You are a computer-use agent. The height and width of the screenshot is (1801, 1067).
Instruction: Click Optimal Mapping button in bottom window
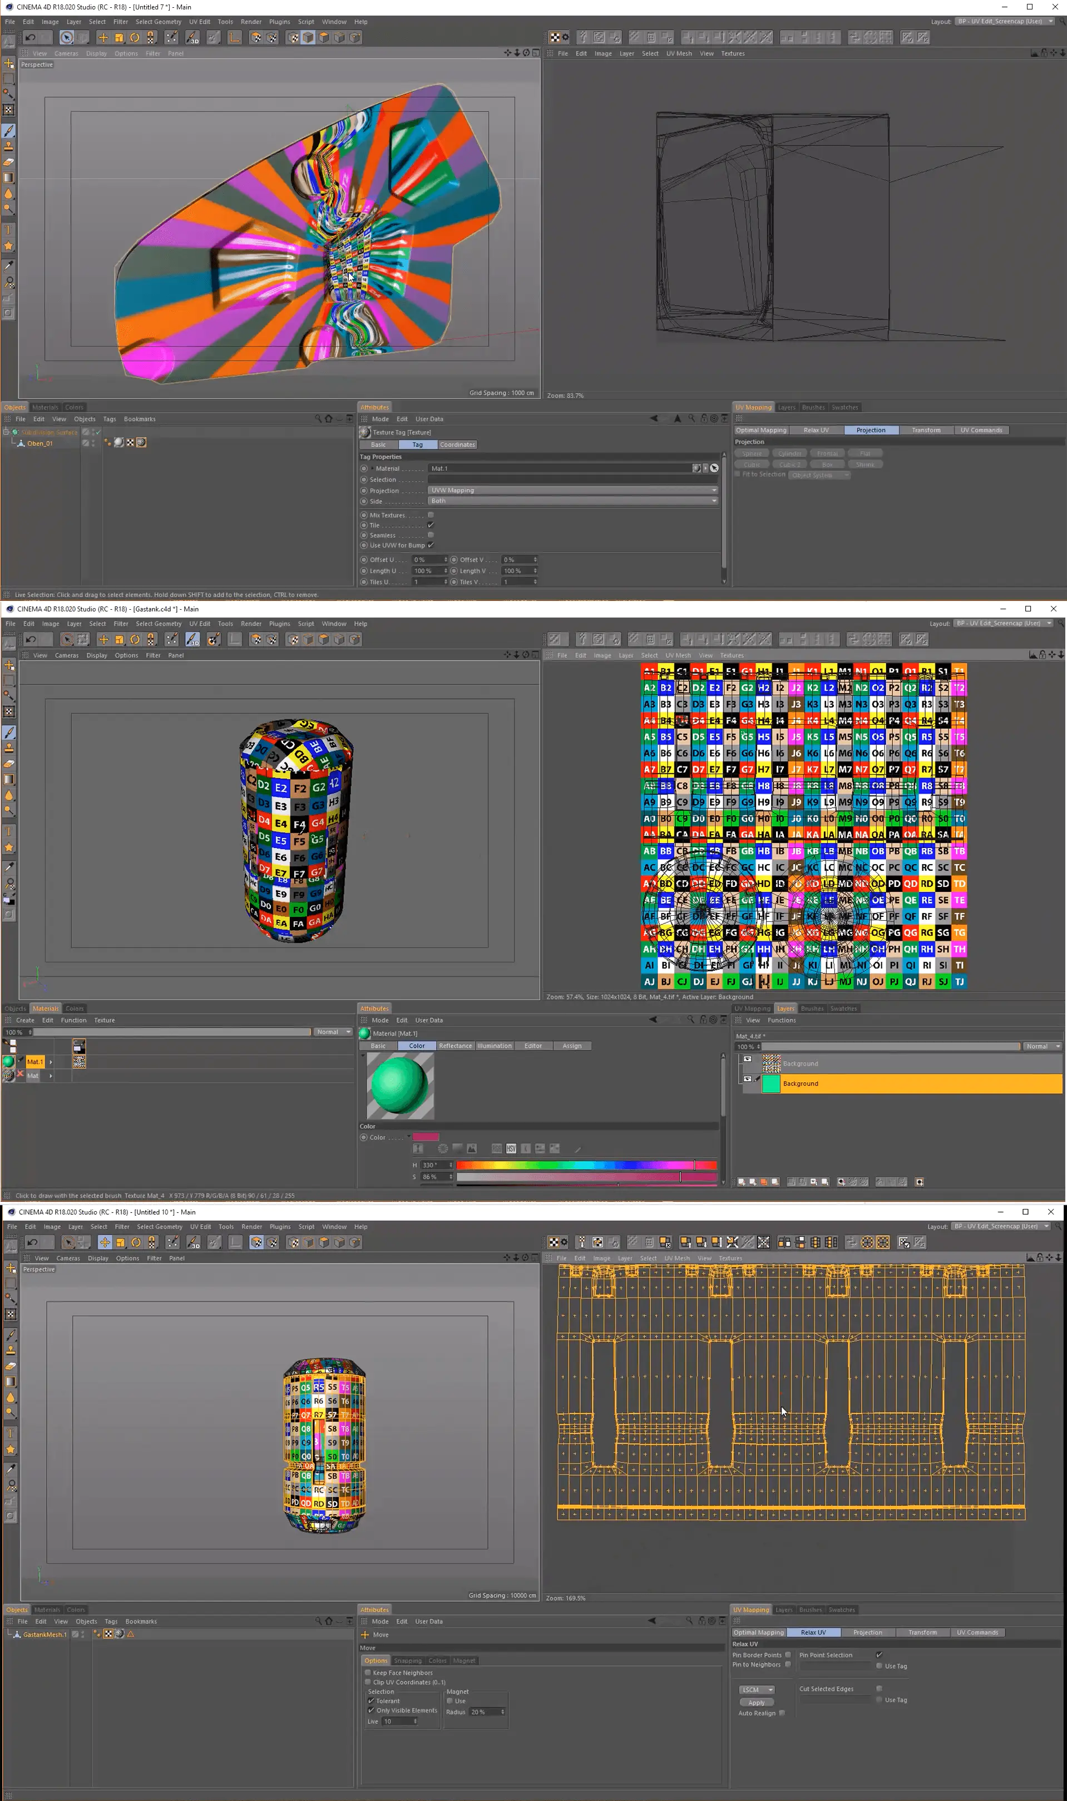tap(759, 1632)
